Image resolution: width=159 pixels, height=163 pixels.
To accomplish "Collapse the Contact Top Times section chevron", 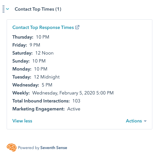I will [x=8, y=9].
